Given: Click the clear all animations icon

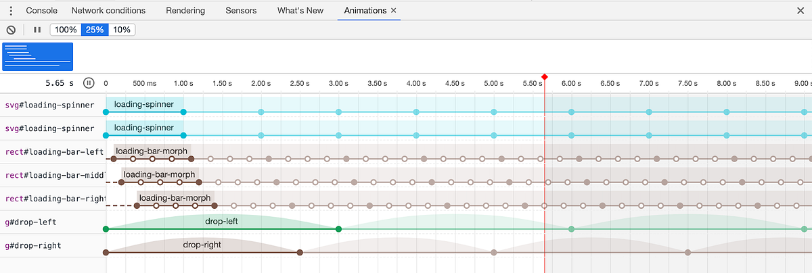Looking at the screenshot, I should (11, 30).
